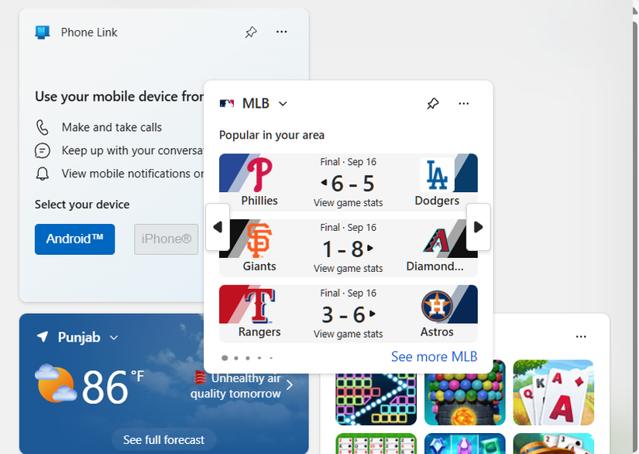Click the mobile notifications bell icon

(x=43, y=173)
